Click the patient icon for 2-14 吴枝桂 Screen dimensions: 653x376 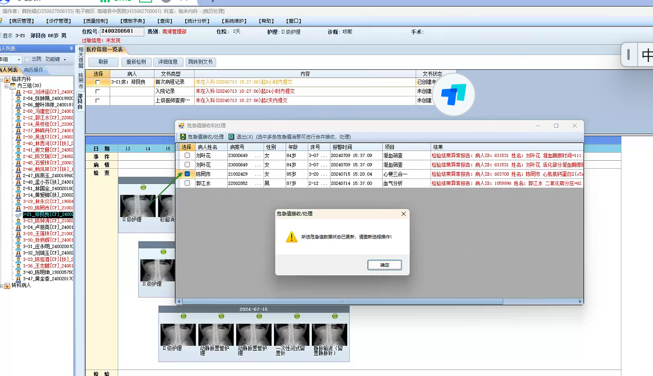[x=19, y=124]
